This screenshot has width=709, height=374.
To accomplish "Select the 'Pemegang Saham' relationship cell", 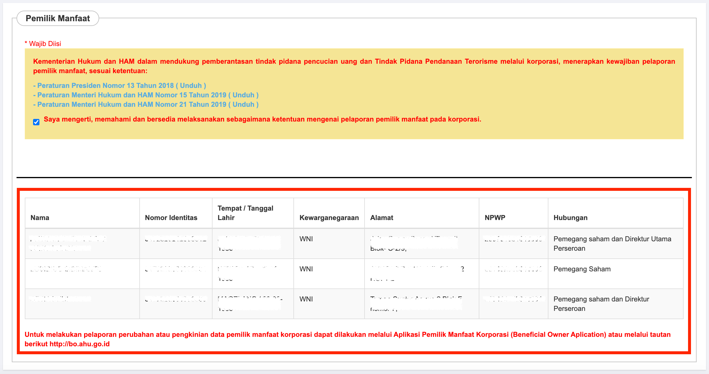I will 582,269.
